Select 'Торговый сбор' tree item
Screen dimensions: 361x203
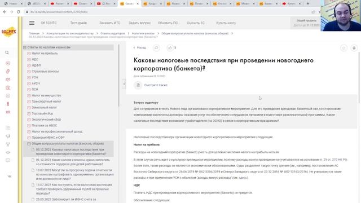[42, 113]
